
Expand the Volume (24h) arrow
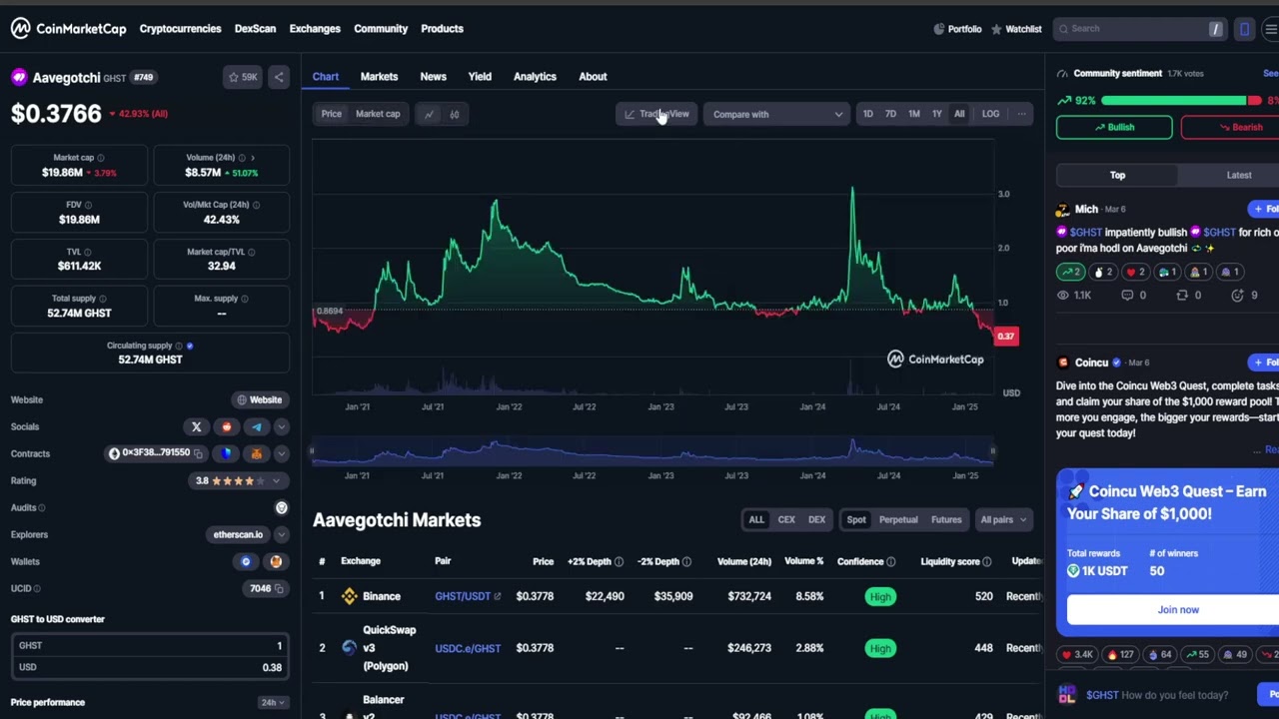pyautogui.click(x=252, y=158)
